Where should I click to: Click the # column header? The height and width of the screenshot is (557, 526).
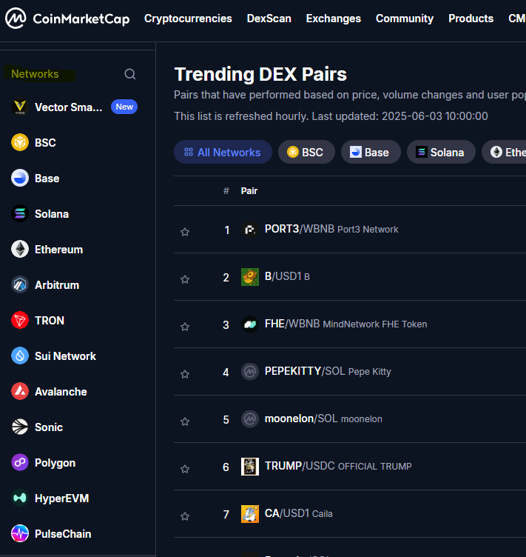(226, 191)
